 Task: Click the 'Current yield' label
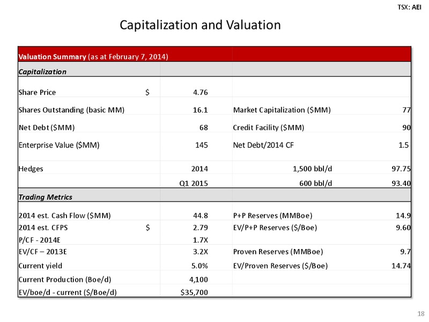click(x=40, y=266)
